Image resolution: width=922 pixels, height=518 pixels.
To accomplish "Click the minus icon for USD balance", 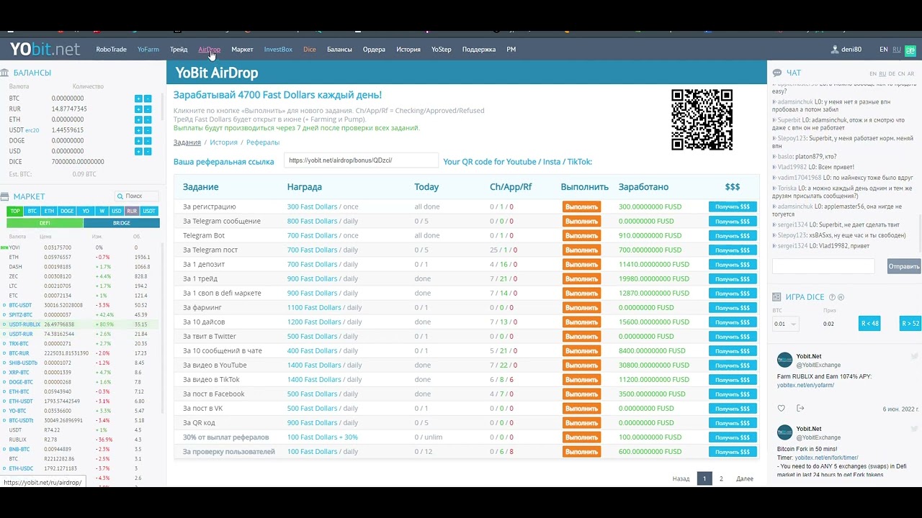I will pos(148,152).
